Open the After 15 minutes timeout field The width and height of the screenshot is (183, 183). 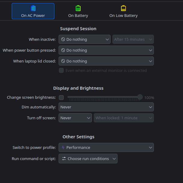pos(133,39)
